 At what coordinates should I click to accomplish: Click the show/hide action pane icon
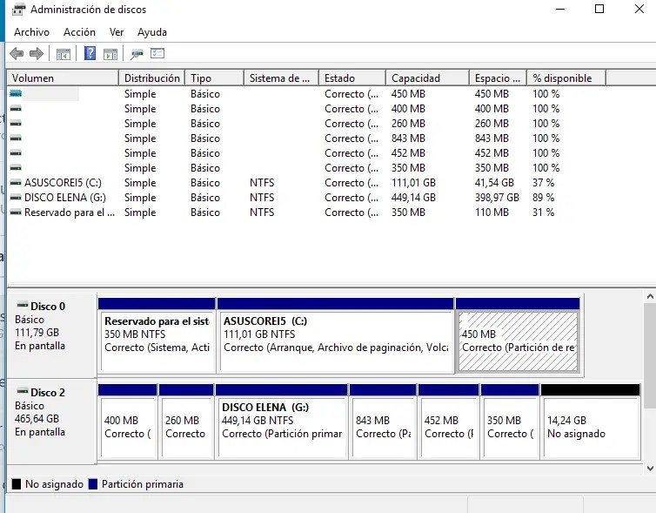[x=110, y=54]
